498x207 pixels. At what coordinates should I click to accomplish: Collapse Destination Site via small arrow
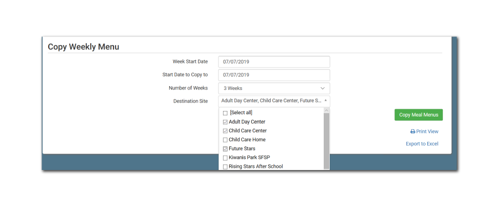(x=325, y=100)
